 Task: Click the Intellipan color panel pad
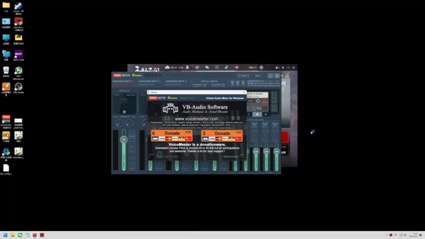pyautogui.click(x=124, y=104)
